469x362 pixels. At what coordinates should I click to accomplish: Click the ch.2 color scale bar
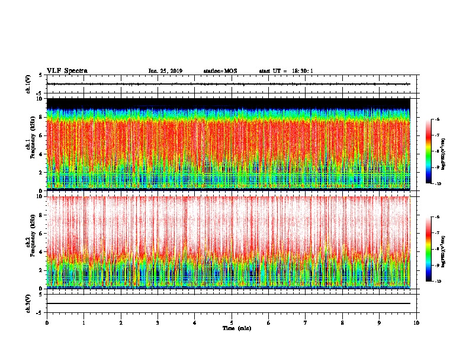pyautogui.click(x=429, y=249)
